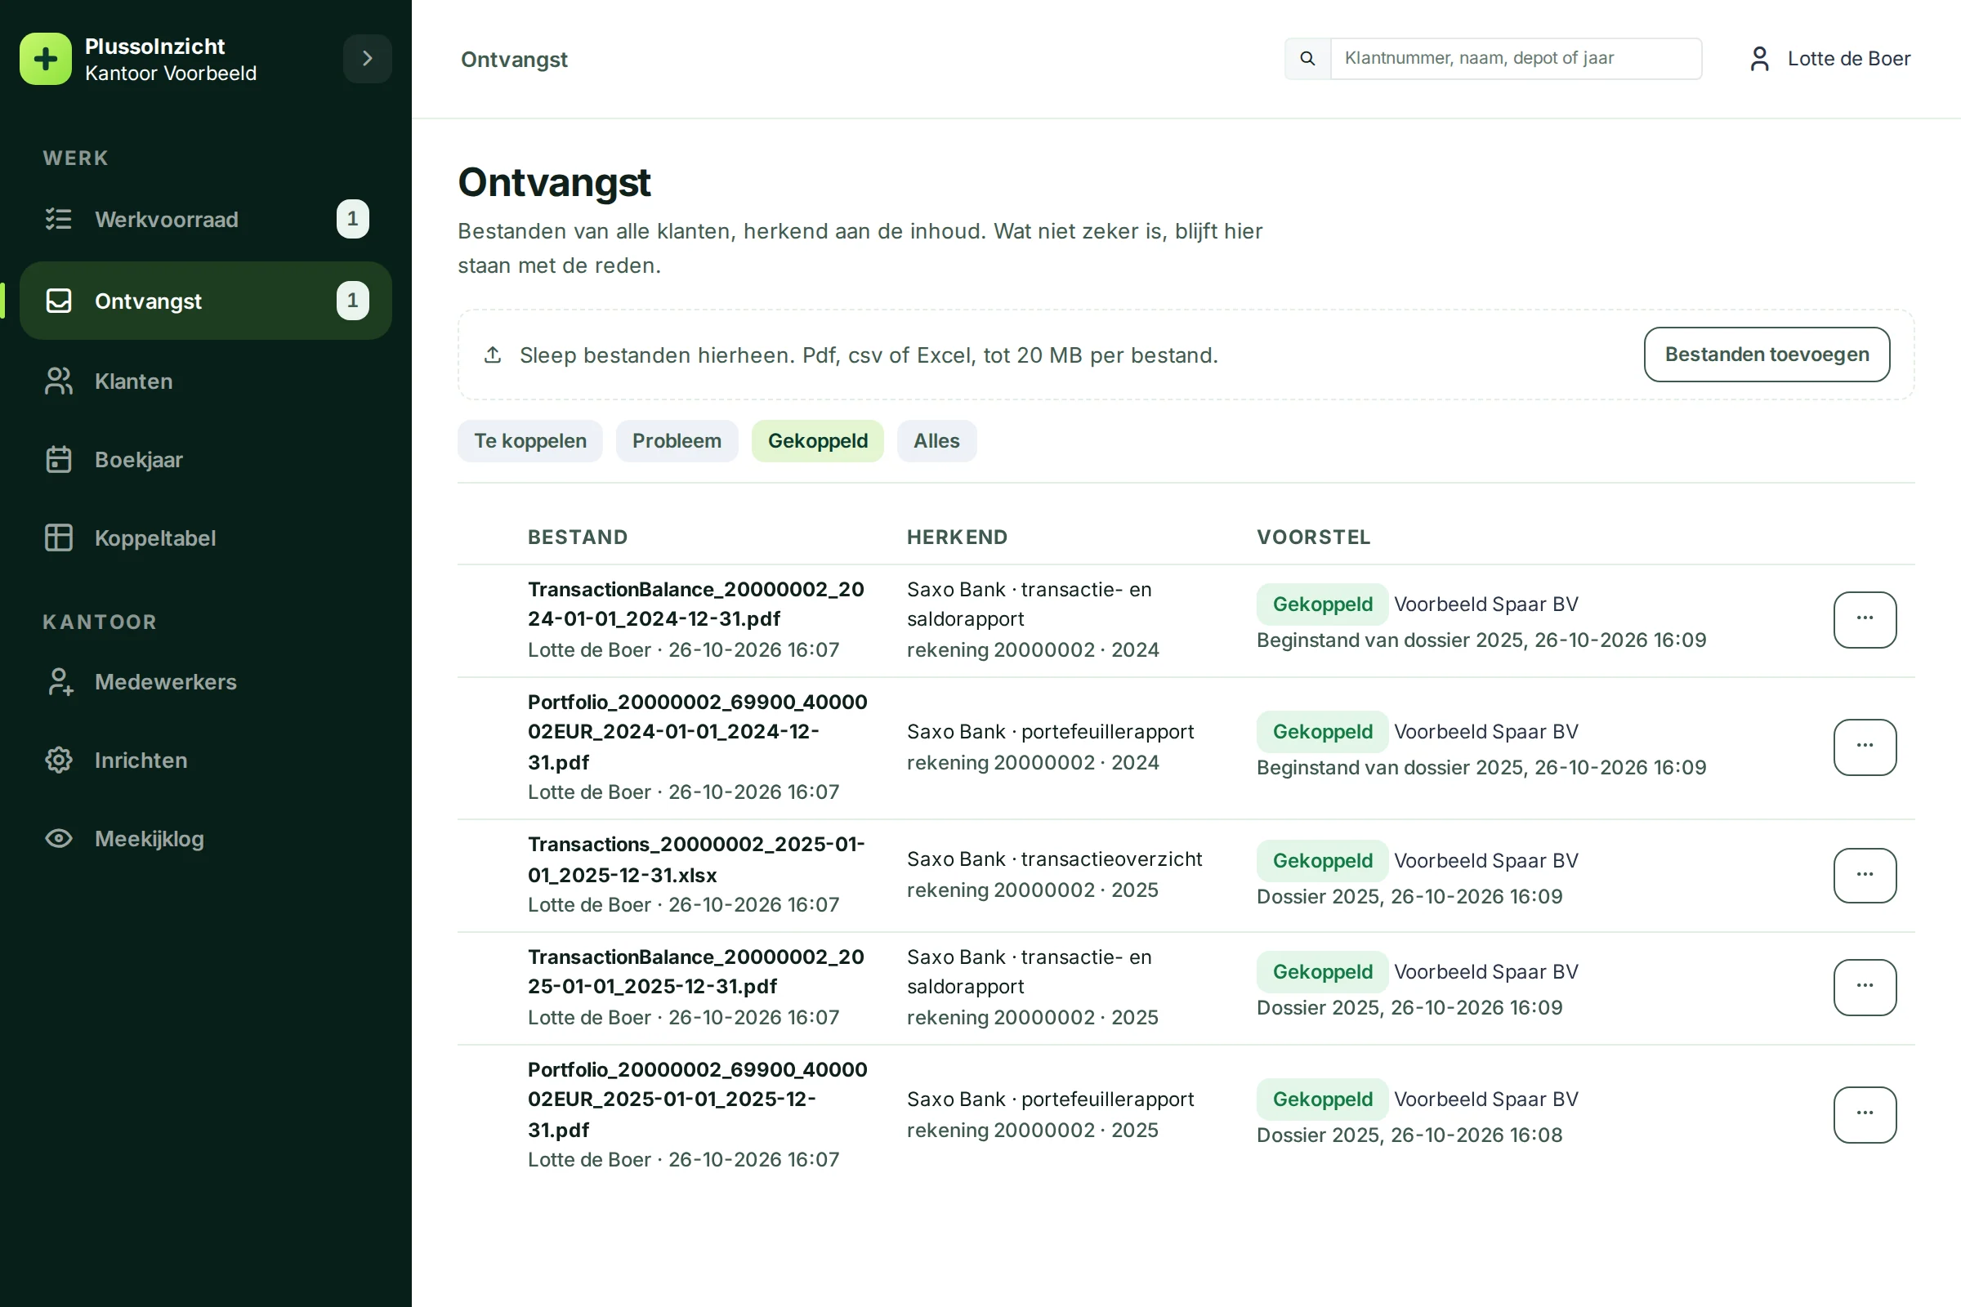Select the Koppeltabel menu label
This screenshot has width=1961, height=1307.
click(x=155, y=538)
